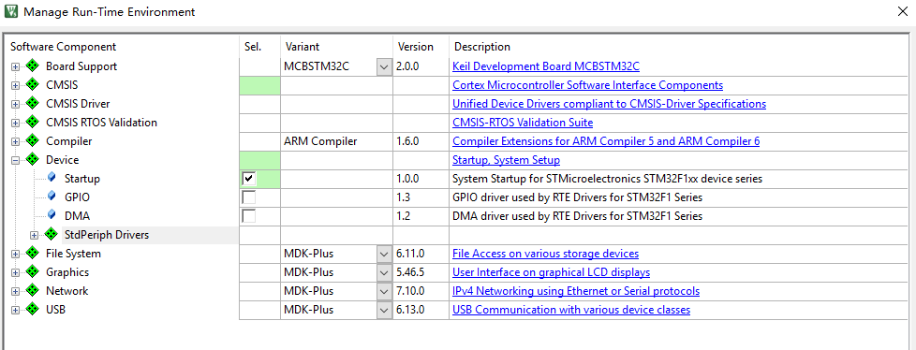Select the DMA tree item label

click(x=77, y=216)
